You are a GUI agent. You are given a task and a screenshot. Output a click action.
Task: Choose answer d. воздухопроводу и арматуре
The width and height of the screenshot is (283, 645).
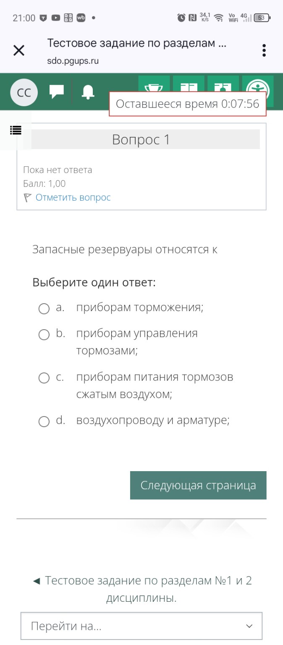tap(44, 422)
